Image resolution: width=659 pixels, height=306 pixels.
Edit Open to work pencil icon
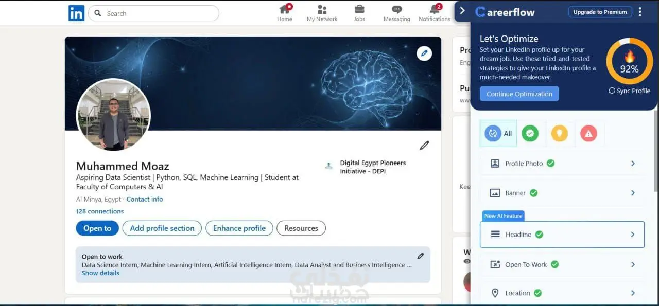pos(421,256)
